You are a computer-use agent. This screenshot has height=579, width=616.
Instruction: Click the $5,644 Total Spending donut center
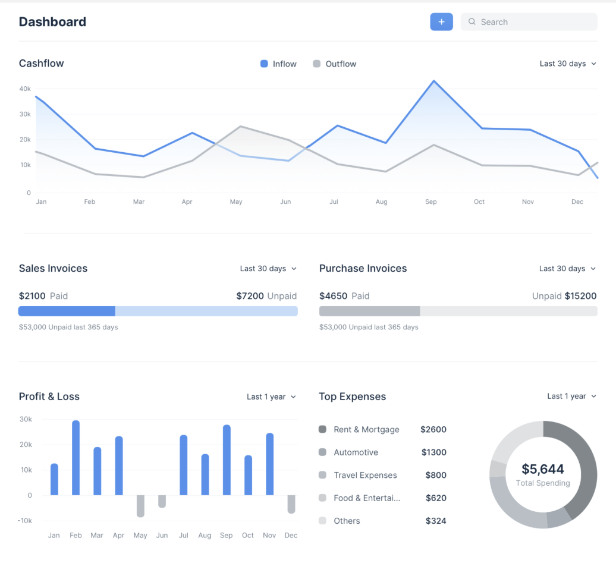click(543, 474)
